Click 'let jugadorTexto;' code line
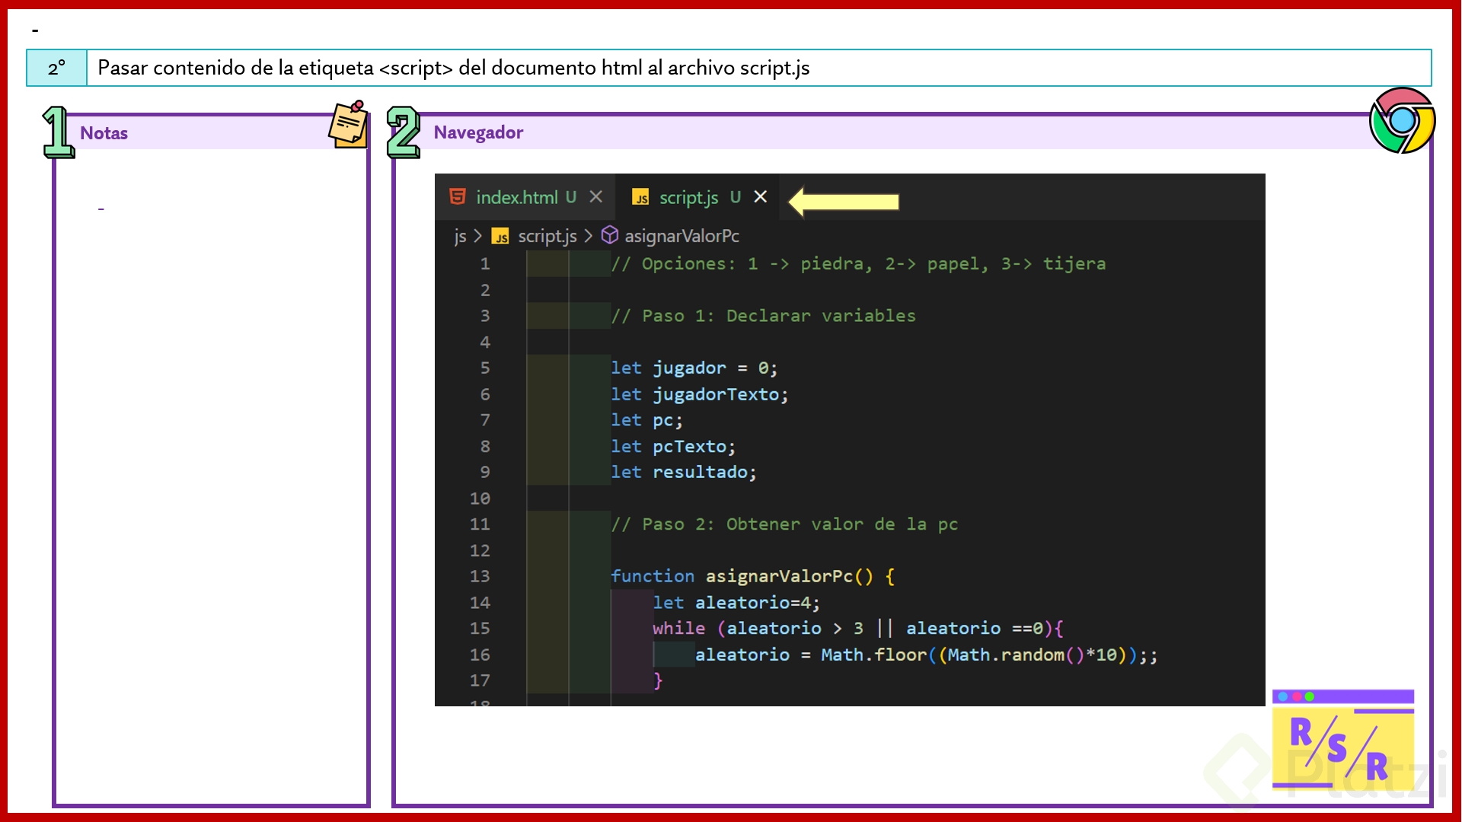This screenshot has width=1462, height=822. pos(699,394)
